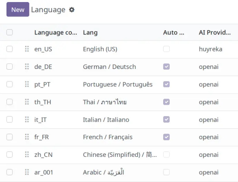This screenshot has width=238, height=182.
Task: Click the th_TH row drag handle
Action: (x=27, y=102)
